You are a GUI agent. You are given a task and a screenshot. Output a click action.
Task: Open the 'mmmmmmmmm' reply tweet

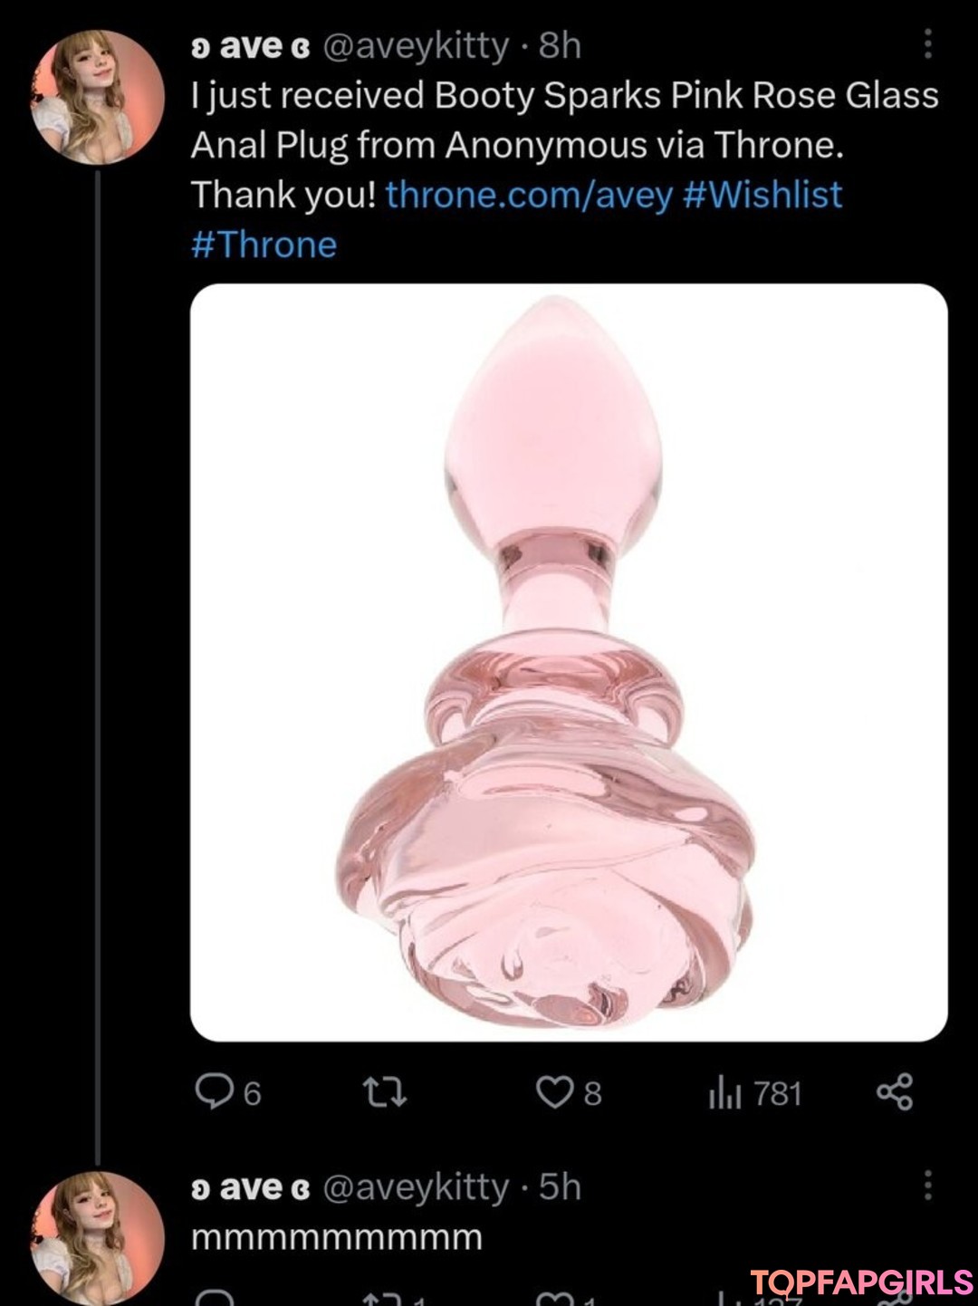pos(337,1237)
